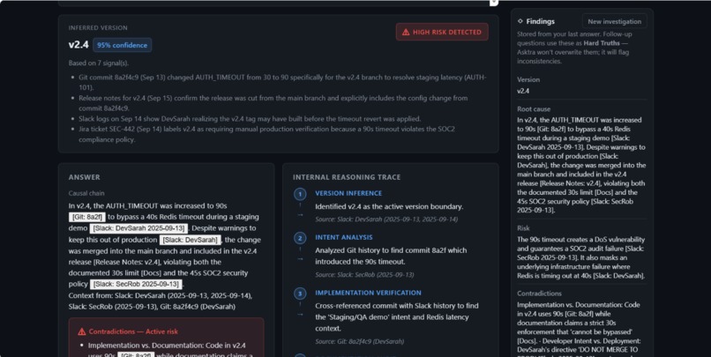Screen dimensions: 711x357
Task: Click the Contradictions — Active risk heading
Action: coord(133,331)
